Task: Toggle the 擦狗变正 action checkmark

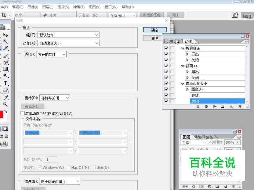Action: coord(166,48)
